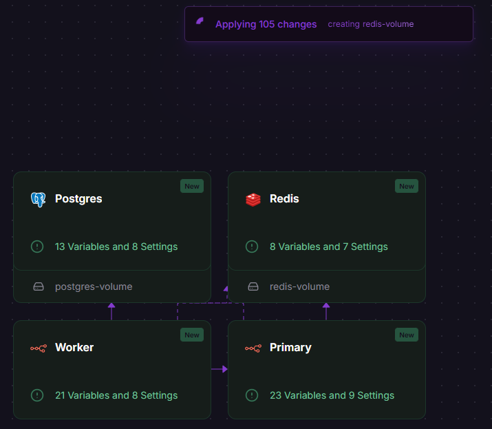
Task: Open the Redis service title
Action: [x=284, y=199]
